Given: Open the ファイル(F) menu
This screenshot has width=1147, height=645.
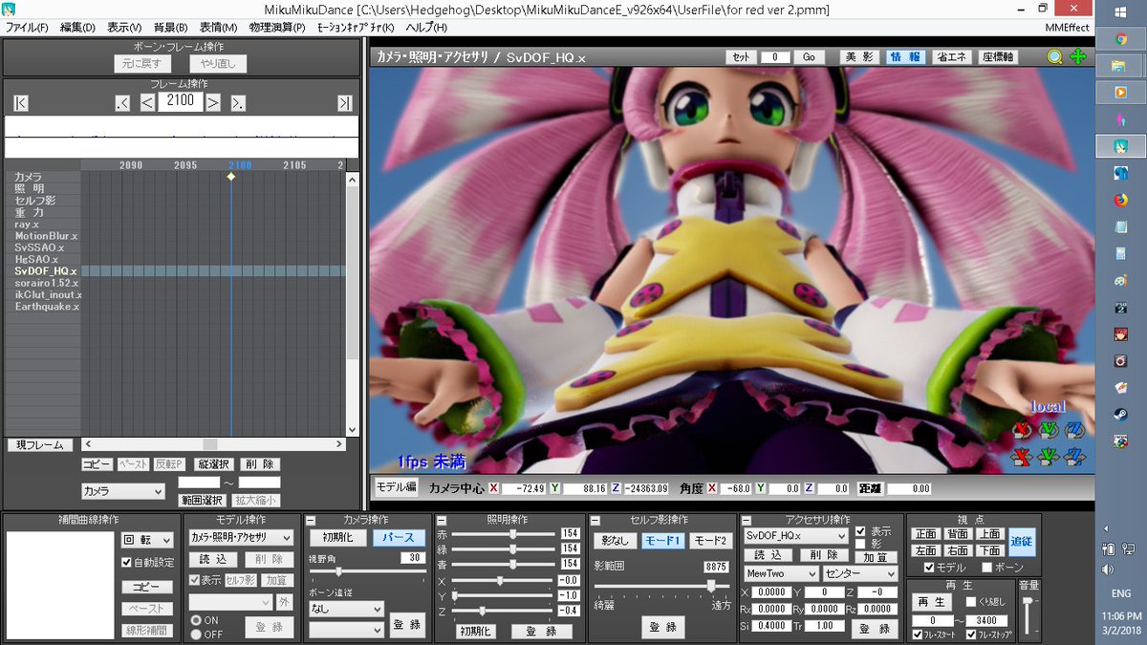Looking at the screenshot, I should click(27, 28).
